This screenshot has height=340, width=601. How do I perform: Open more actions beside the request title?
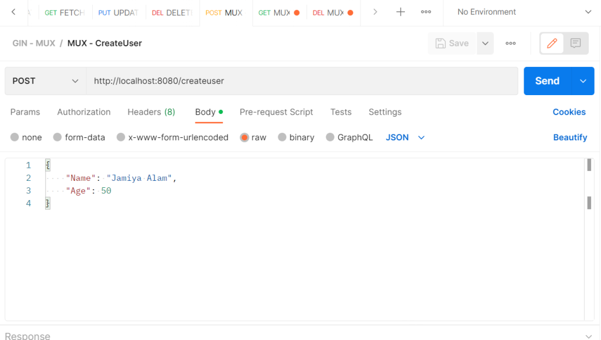tap(510, 43)
